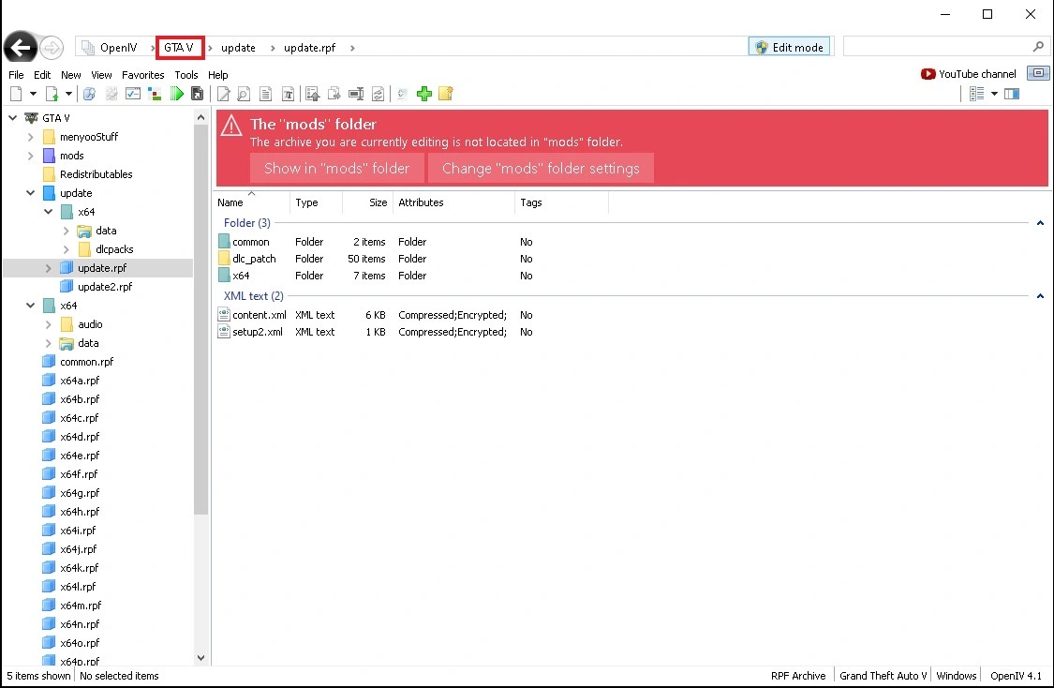Select the setup2.xml file row

376,332
